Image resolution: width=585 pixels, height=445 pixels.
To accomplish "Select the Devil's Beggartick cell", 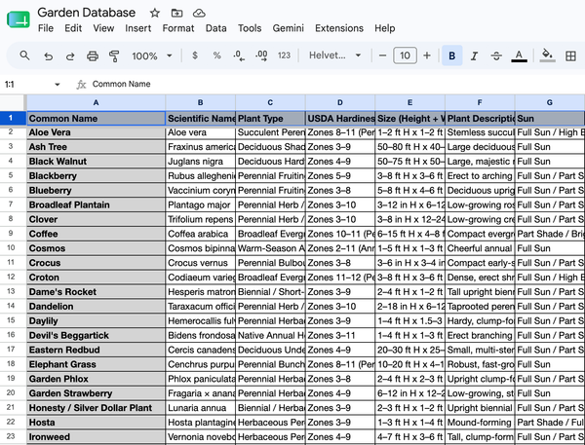I will [x=97, y=335].
